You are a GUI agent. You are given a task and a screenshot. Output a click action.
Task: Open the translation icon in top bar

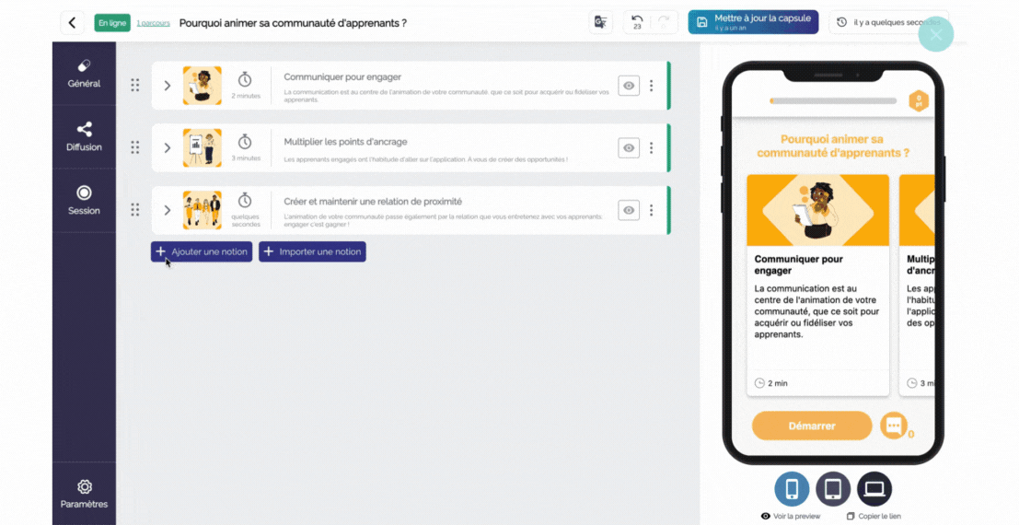pyautogui.click(x=600, y=23)
